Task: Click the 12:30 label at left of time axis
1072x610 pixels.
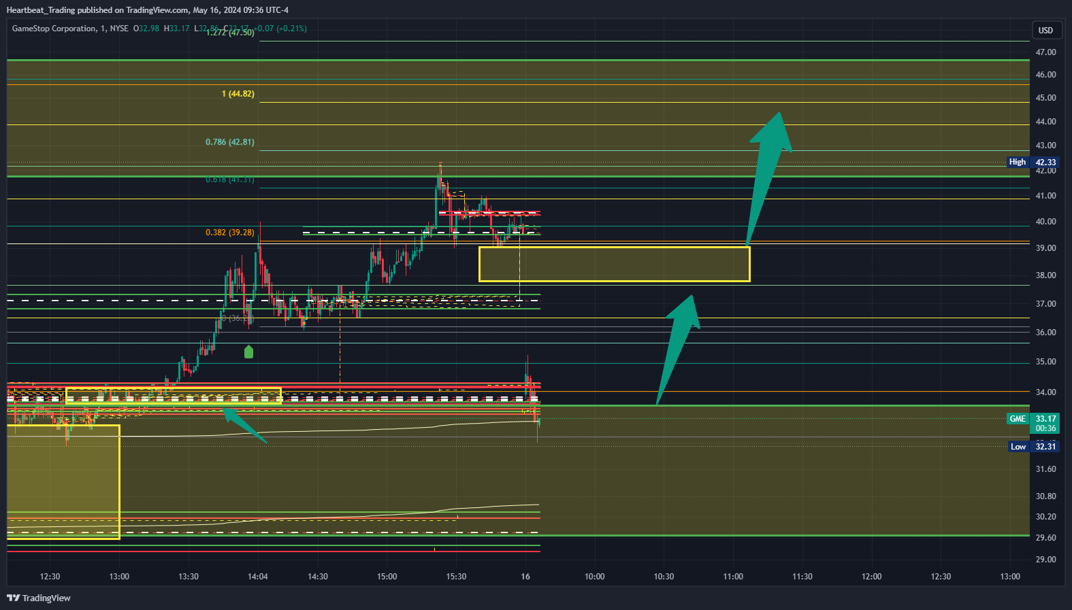Action: pos(50,577)
